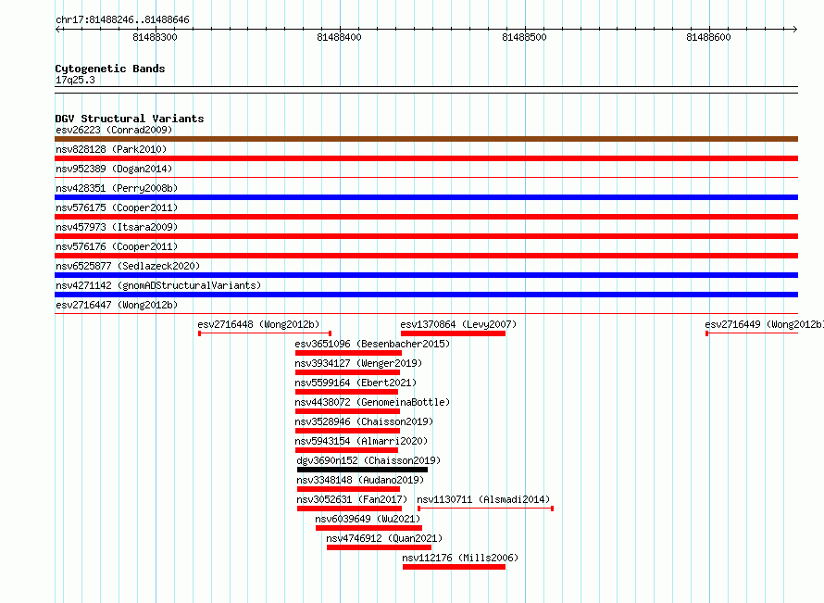Open nsv428351 (Perry2008b) label
Viewport: 824px width, 603px height.
click(117, 188)
